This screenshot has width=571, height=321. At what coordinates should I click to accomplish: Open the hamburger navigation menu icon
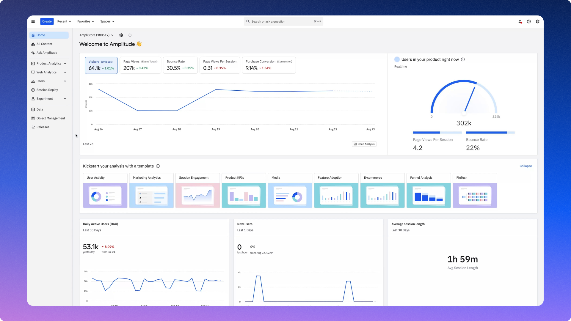(x=33, y=21)
